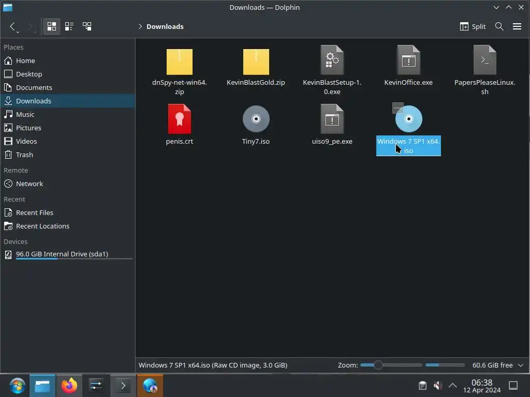Open Music in Places panel

pos(68,114)
